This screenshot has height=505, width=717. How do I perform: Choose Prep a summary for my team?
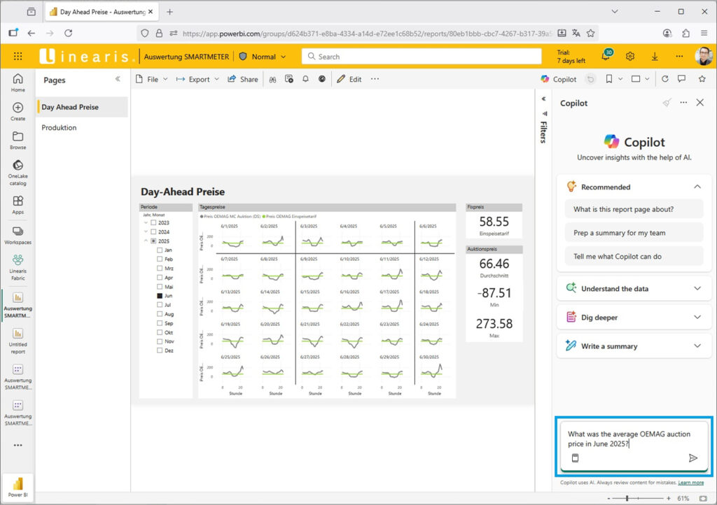[x=634, y=233]
